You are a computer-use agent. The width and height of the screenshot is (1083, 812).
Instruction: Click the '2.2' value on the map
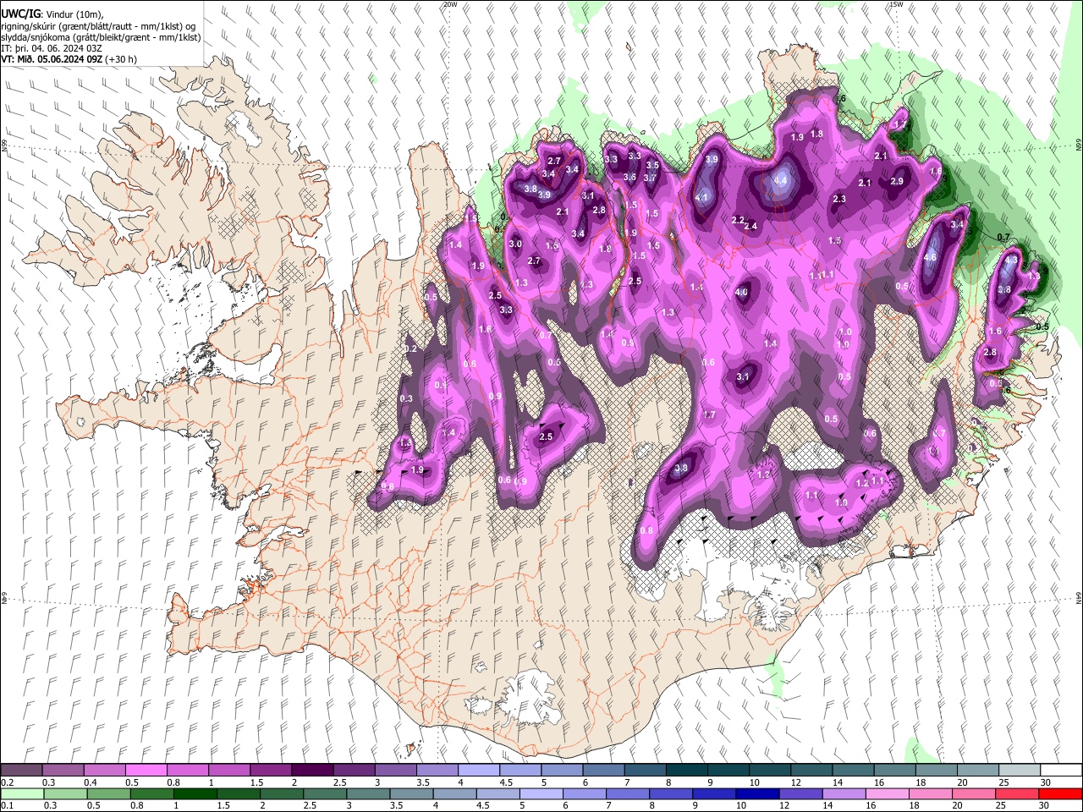[x=737, y=220]
